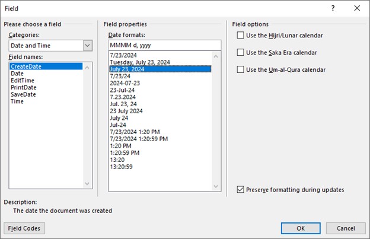
Task: Choose date format 23-Jul-24
Action: pos(160,90)
